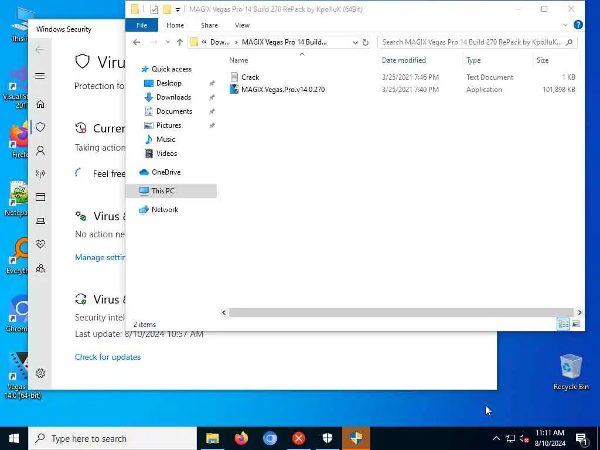The width and height of the screenshot is (600, 450).
Task: Show hidden system tray icons chevron
Action: coord(496,438)
